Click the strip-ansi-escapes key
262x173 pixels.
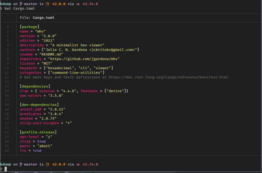tap(39, 123)
